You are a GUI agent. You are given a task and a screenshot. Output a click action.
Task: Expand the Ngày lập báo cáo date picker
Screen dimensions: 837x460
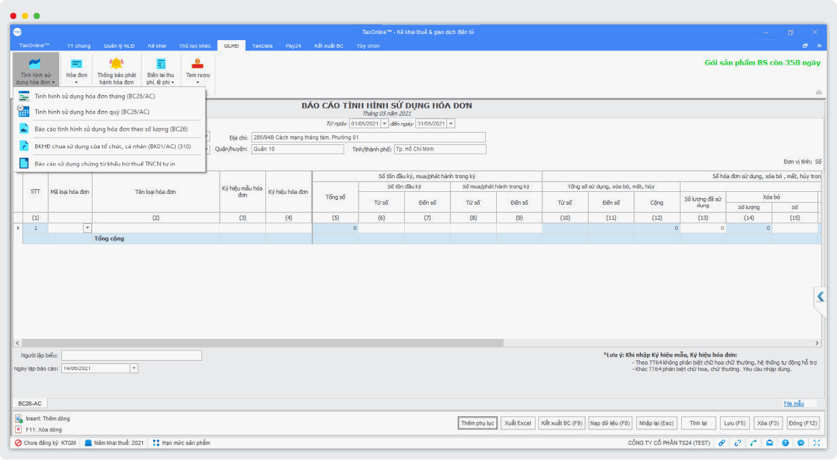[133, 368]
